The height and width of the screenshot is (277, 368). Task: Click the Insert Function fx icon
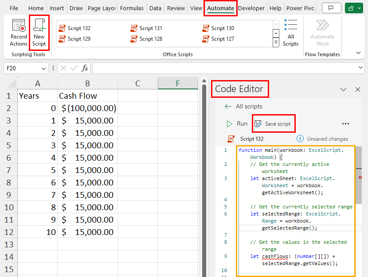tap(85, 68)
